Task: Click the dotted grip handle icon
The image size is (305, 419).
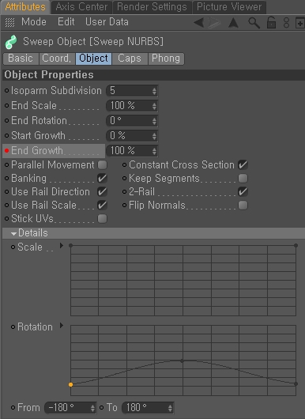Action: 10,22
